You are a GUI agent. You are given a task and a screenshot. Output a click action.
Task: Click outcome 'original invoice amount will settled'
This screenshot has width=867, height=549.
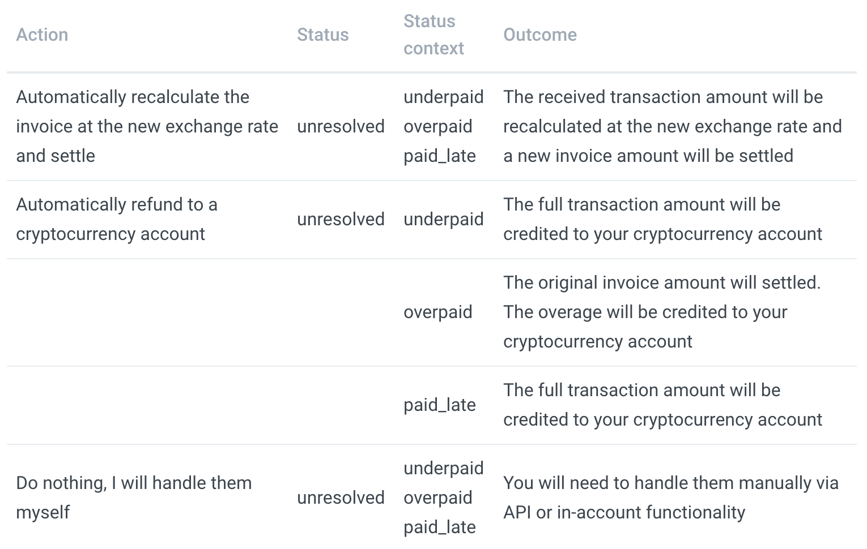[x=662, y=312]
